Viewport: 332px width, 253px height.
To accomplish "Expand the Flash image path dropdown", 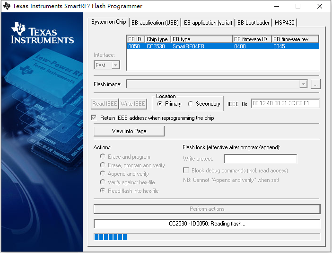I will (x=303, y=84).
